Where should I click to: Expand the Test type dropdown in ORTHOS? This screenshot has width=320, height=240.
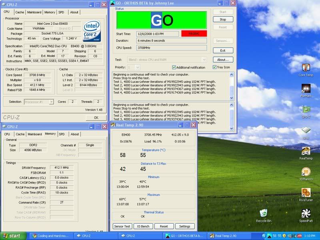point(204,60)
